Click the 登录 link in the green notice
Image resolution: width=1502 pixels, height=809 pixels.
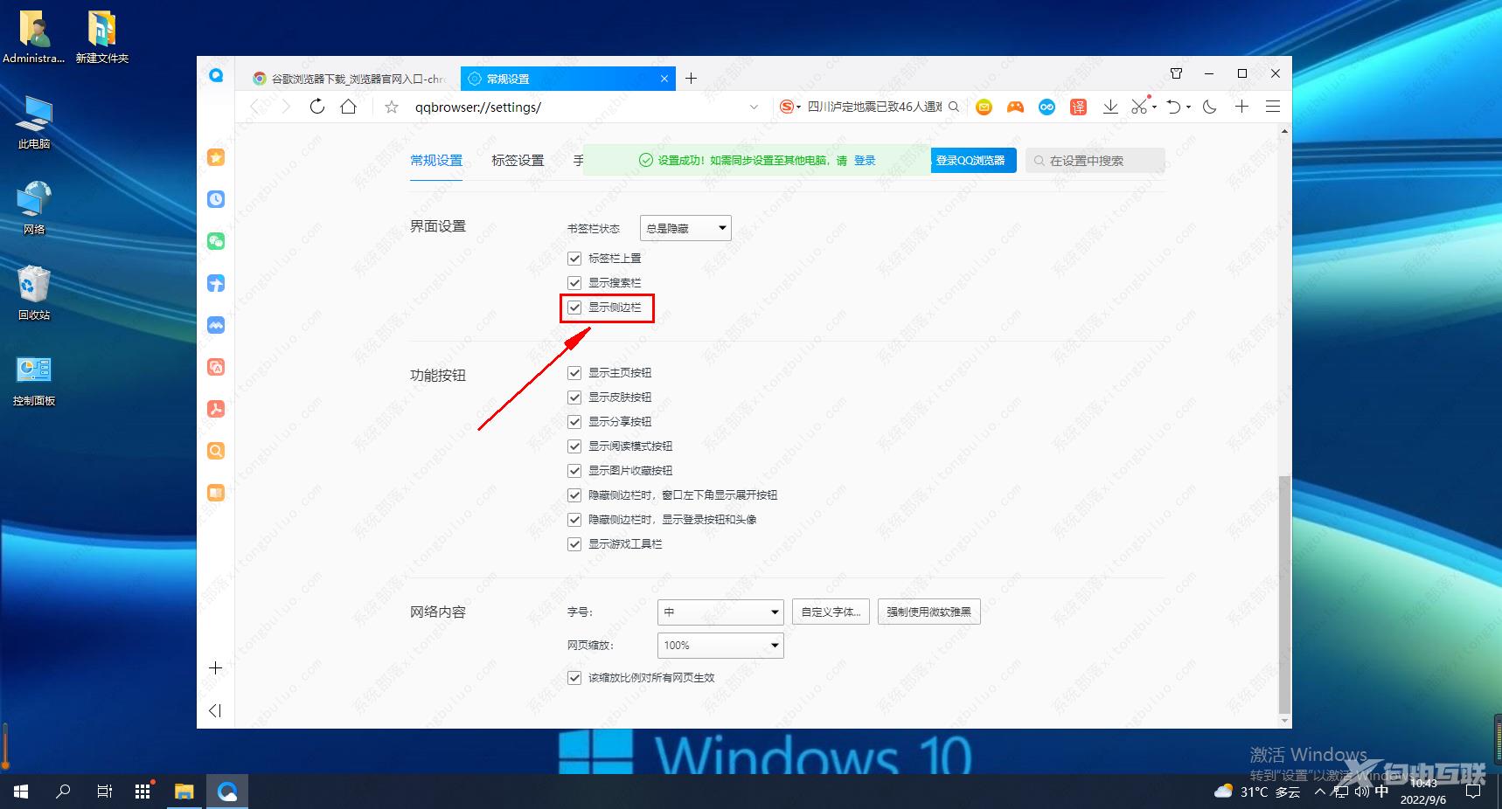point(865,161)
